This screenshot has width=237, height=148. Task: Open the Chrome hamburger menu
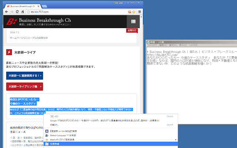click(x=140, y=12)
